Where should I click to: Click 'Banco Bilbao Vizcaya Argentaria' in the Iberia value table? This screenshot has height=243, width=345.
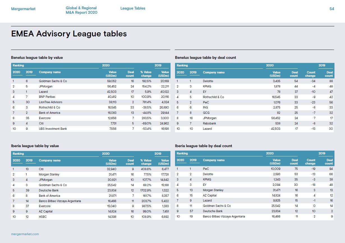60,201
